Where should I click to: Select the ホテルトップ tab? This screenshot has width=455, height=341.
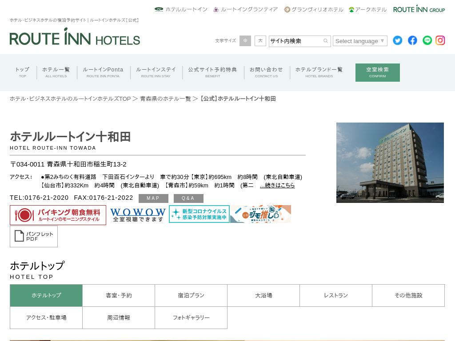point(46,295)
